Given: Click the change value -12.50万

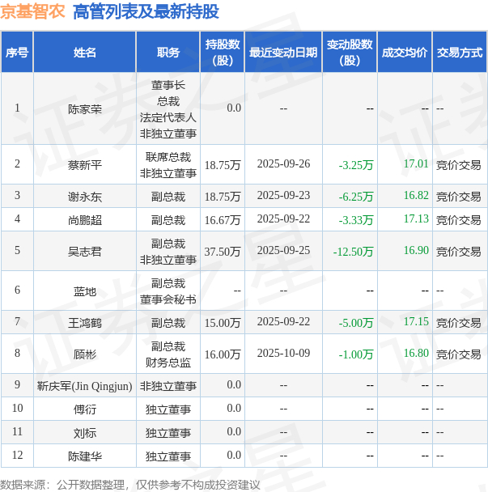Looking at the screenshot, I should 353,252.
